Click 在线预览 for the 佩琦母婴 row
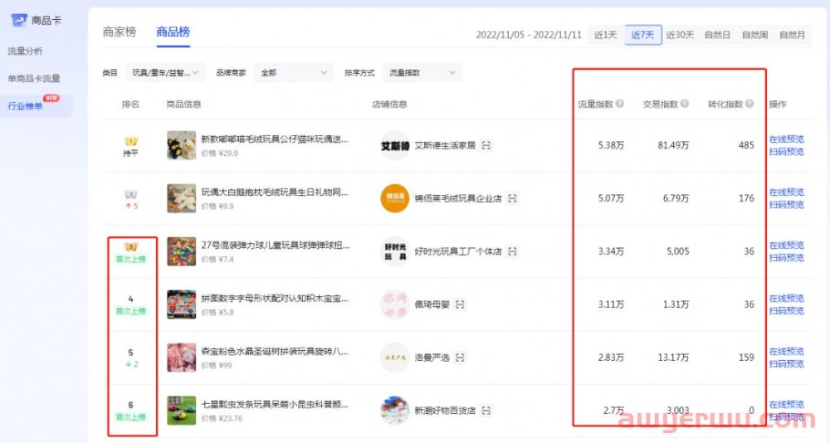The height and width of the screenshot is (443, 830). (787, 298)
